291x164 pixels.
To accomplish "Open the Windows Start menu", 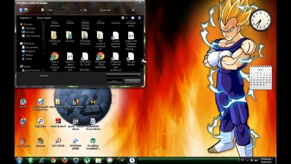I will (x=19, y=160).
